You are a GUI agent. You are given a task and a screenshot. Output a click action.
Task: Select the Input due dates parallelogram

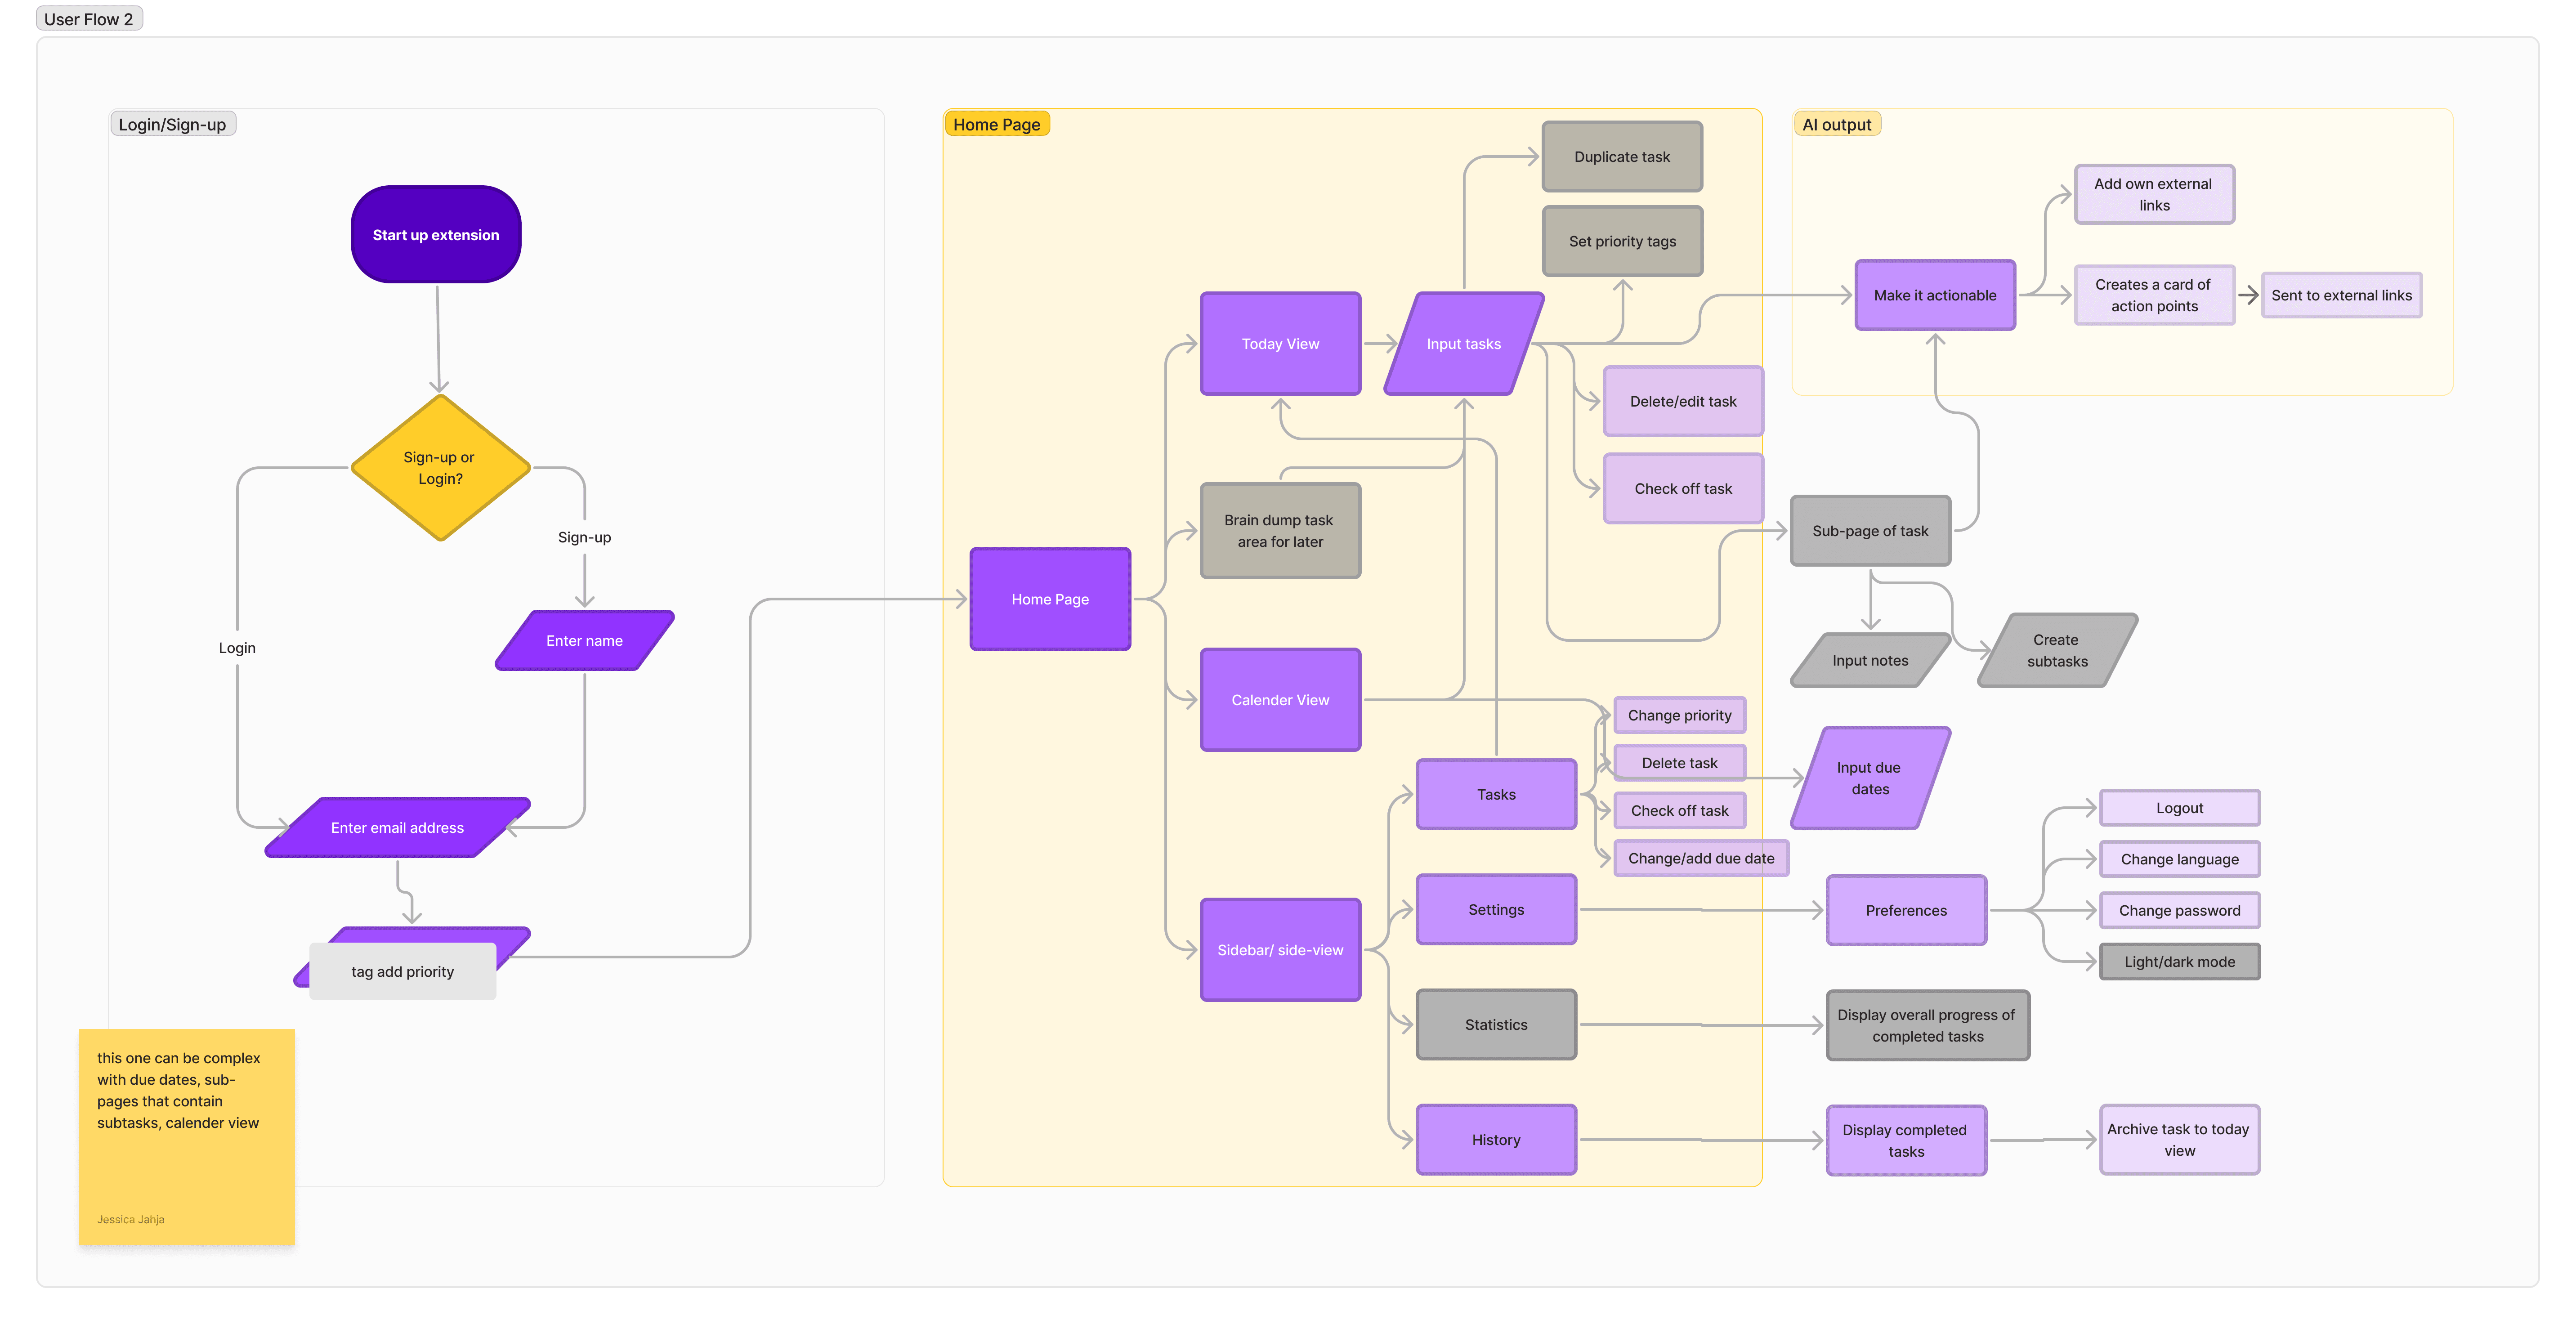coord(1869,777)
